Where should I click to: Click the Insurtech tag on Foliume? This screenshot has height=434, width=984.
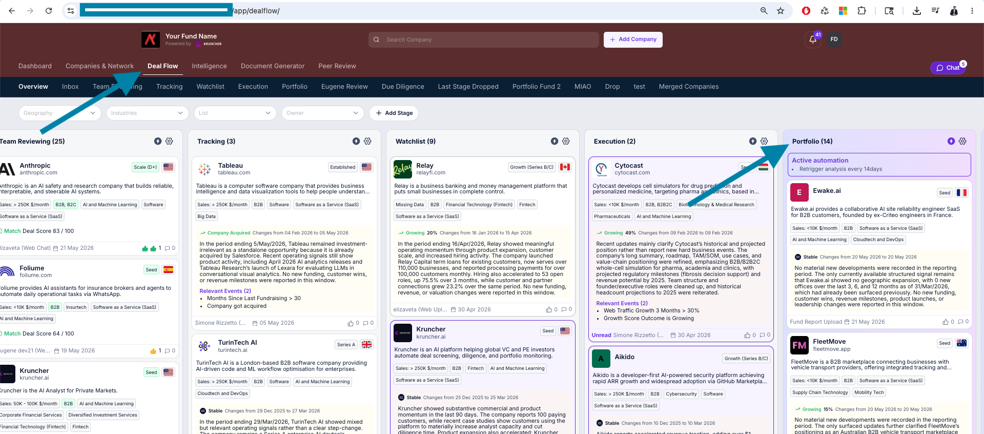(76, 307)
